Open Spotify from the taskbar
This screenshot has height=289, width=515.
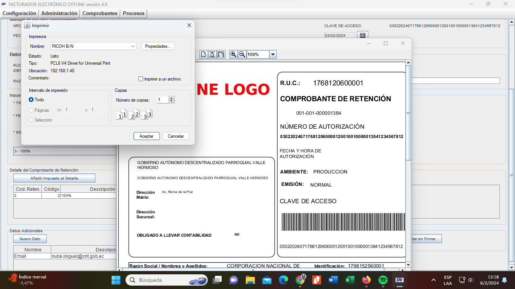(383, 280)
